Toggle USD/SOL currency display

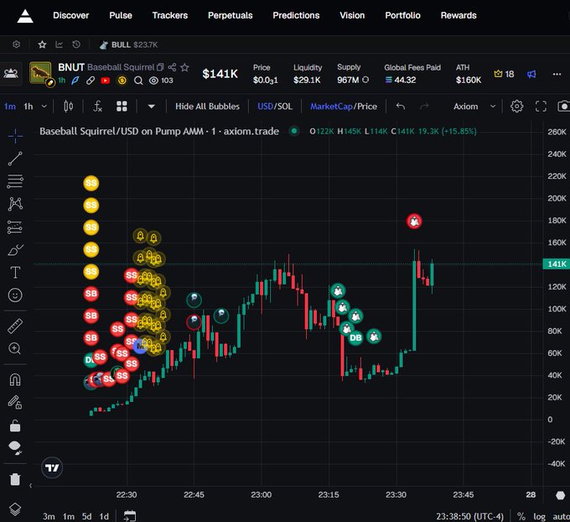274,107
